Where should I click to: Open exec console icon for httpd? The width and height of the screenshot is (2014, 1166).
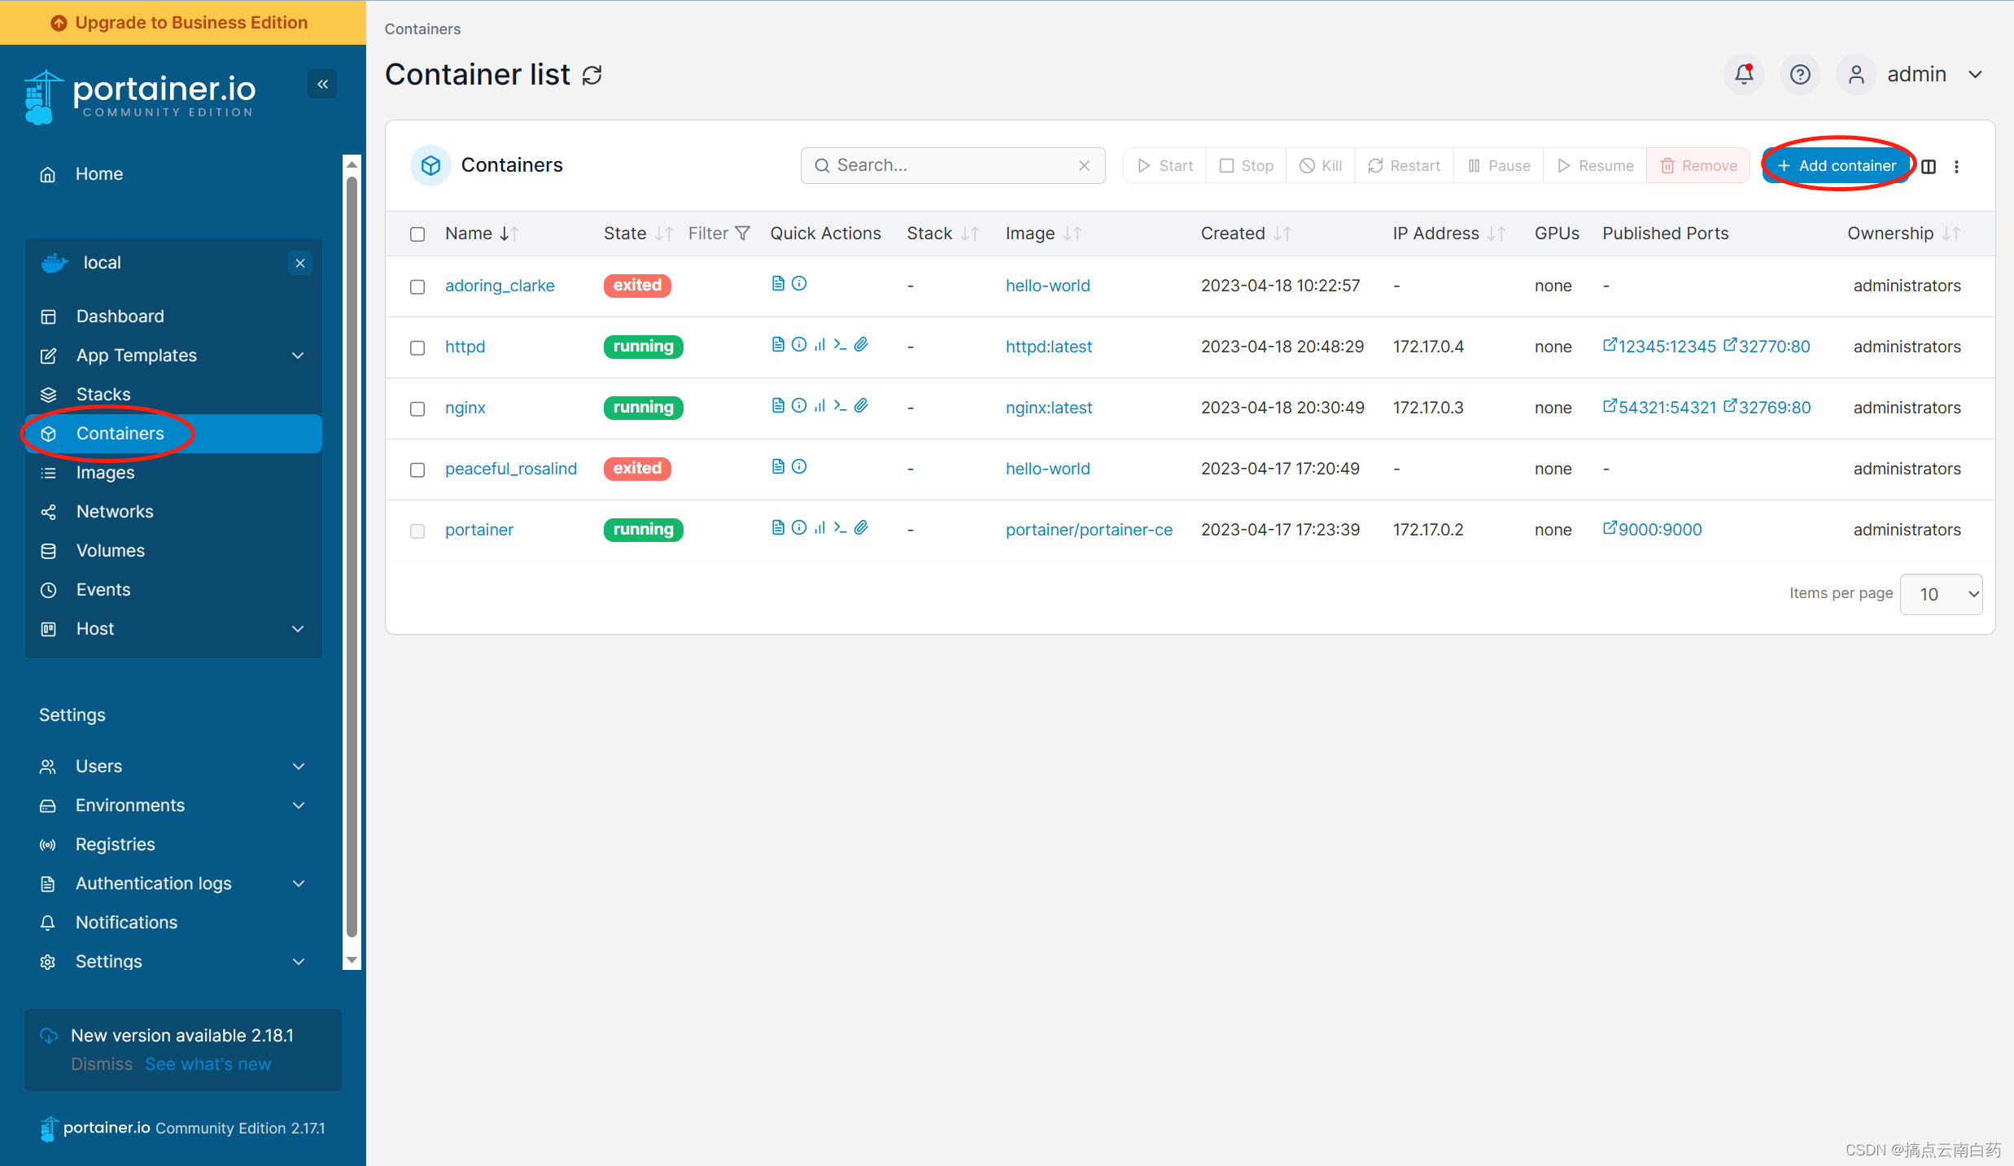tap(840, 345)
